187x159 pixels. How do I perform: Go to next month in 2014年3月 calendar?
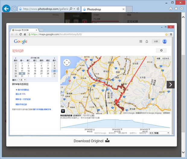[x=54, y=58]
